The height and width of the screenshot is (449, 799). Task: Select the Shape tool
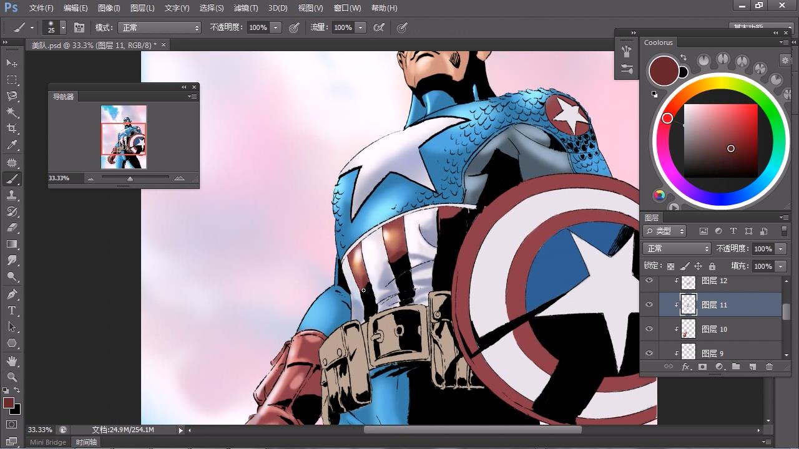[12, 343]
